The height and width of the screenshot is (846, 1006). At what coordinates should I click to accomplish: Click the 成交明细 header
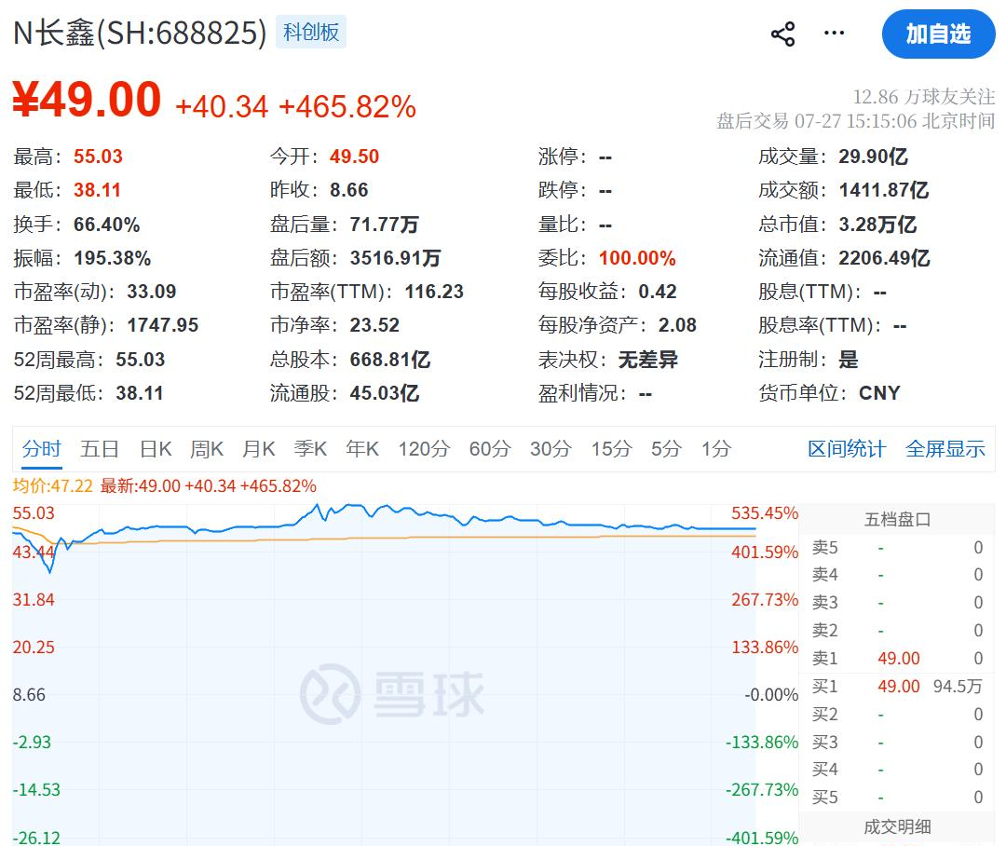pyautogui.click(x=897, y=826)
